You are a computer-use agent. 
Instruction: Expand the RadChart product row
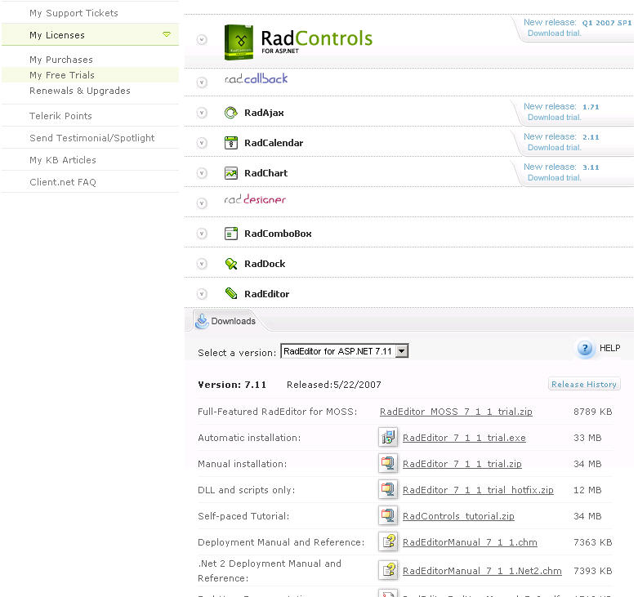202,173
